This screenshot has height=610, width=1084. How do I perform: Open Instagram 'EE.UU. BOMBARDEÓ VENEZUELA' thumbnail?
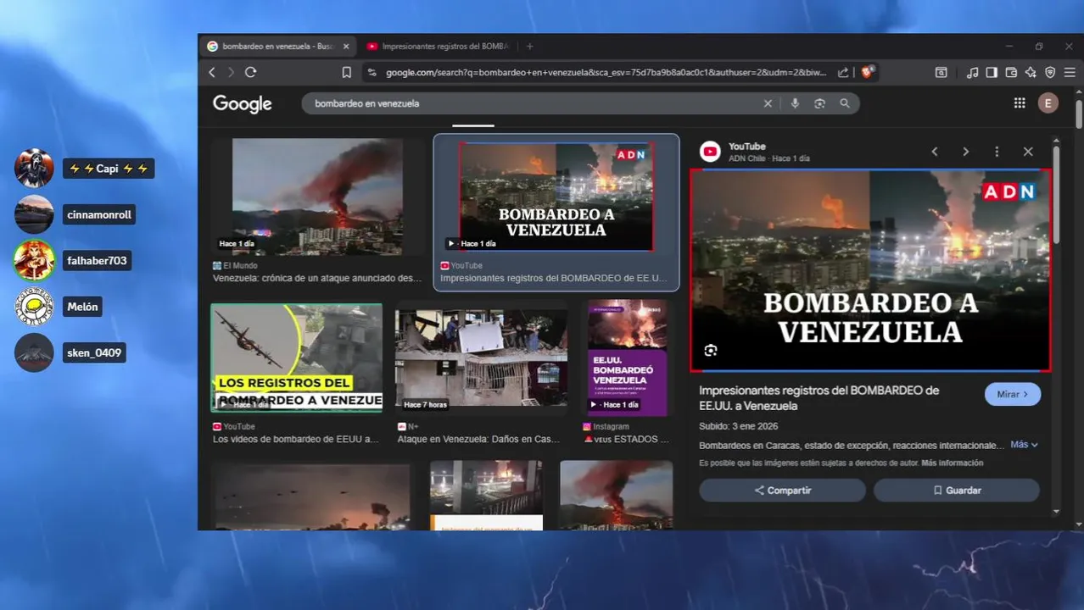point(628,358)
